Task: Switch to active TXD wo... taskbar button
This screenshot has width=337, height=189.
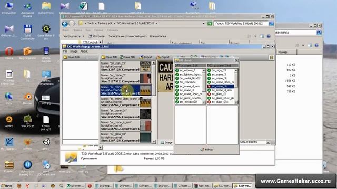Action: pos(243,186)
